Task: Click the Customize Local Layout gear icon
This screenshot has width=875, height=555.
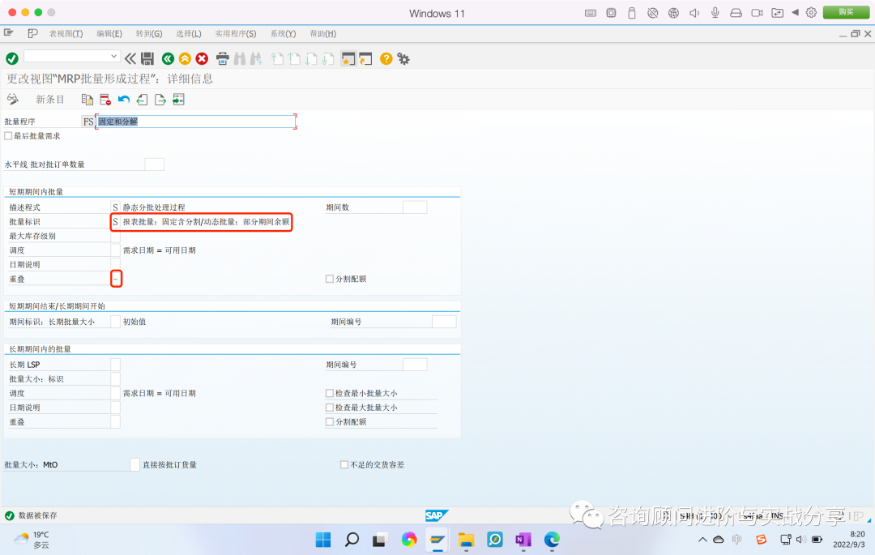Action: [x=403, y=58]
